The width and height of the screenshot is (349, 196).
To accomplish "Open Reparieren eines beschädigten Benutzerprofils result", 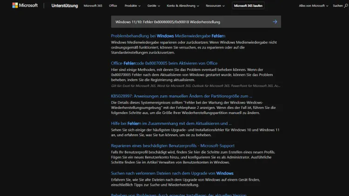I will pos(173,145).
